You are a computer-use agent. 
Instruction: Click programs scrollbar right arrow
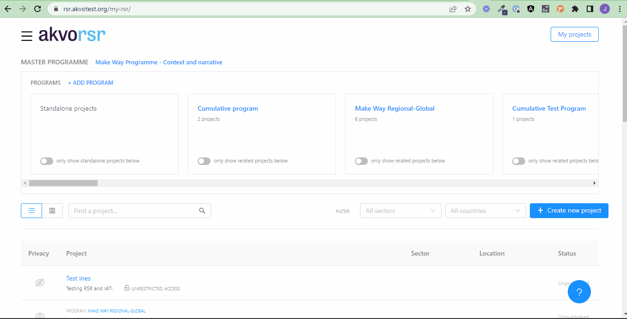595,183
